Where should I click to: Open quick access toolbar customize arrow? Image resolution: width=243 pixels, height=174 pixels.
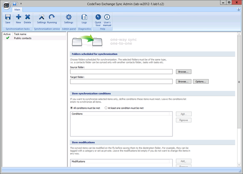point(21,3)
